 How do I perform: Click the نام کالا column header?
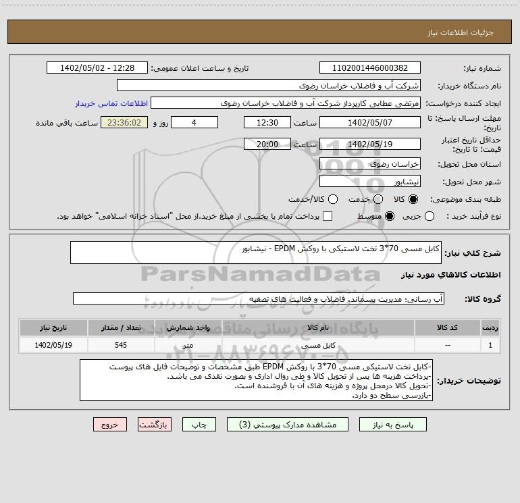[x=318, y=327]
